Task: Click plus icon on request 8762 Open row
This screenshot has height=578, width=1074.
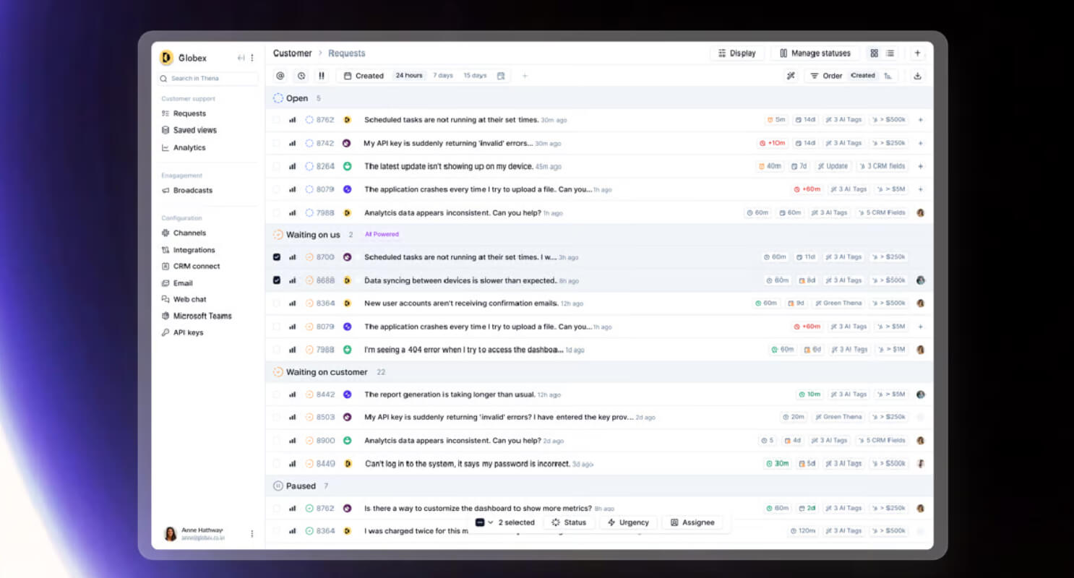Action: click(x=920, y=120)
